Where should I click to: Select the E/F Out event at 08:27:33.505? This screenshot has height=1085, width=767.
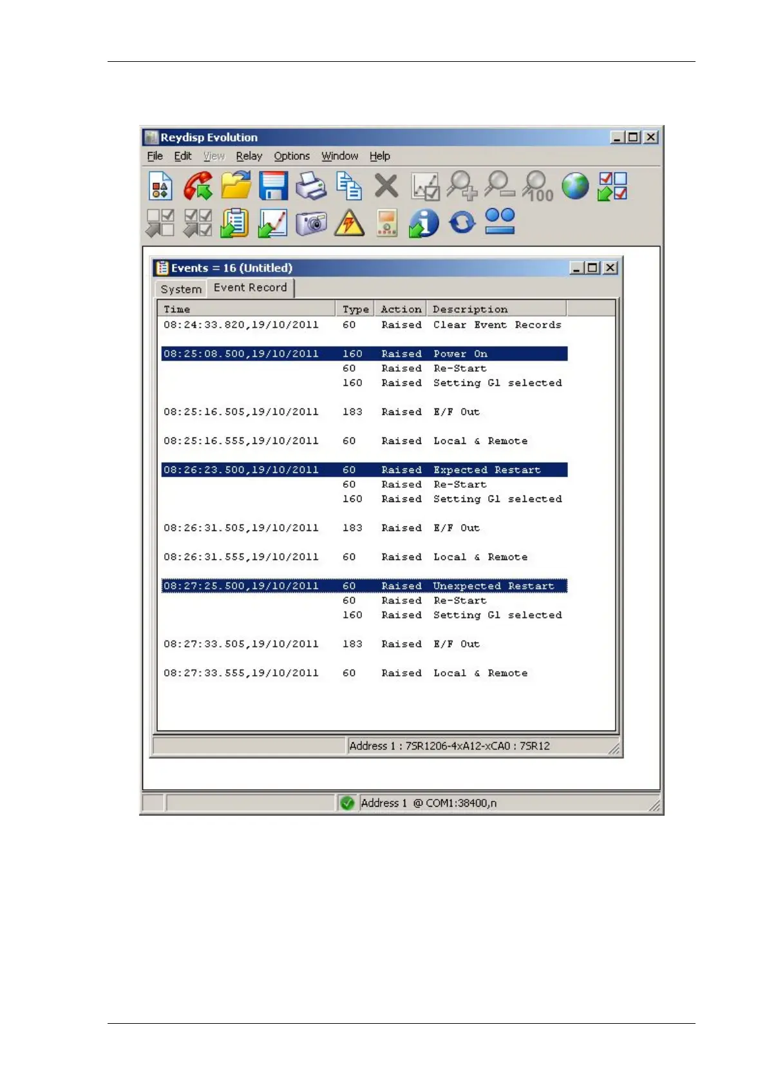coord(365,644)
